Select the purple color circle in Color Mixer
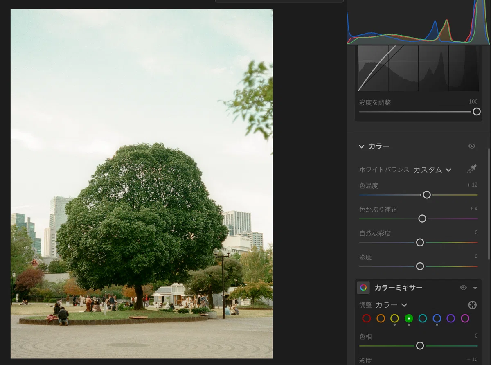This screenshot has width=491, height=365. 451,318
